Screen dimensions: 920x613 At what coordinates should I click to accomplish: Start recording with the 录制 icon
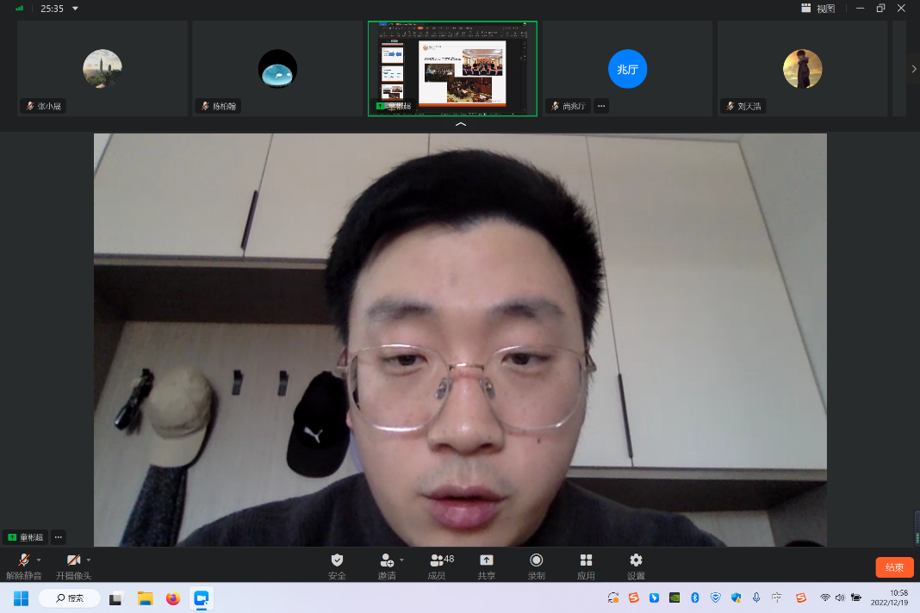[536, 560]
